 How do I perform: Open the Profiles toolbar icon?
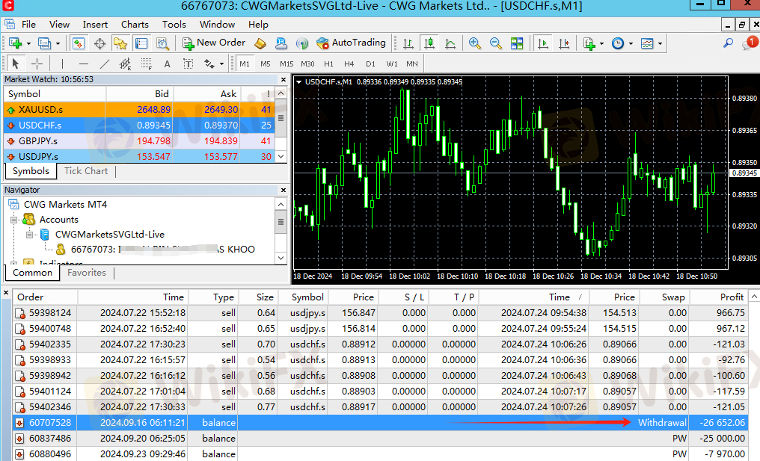pos(44,43)
